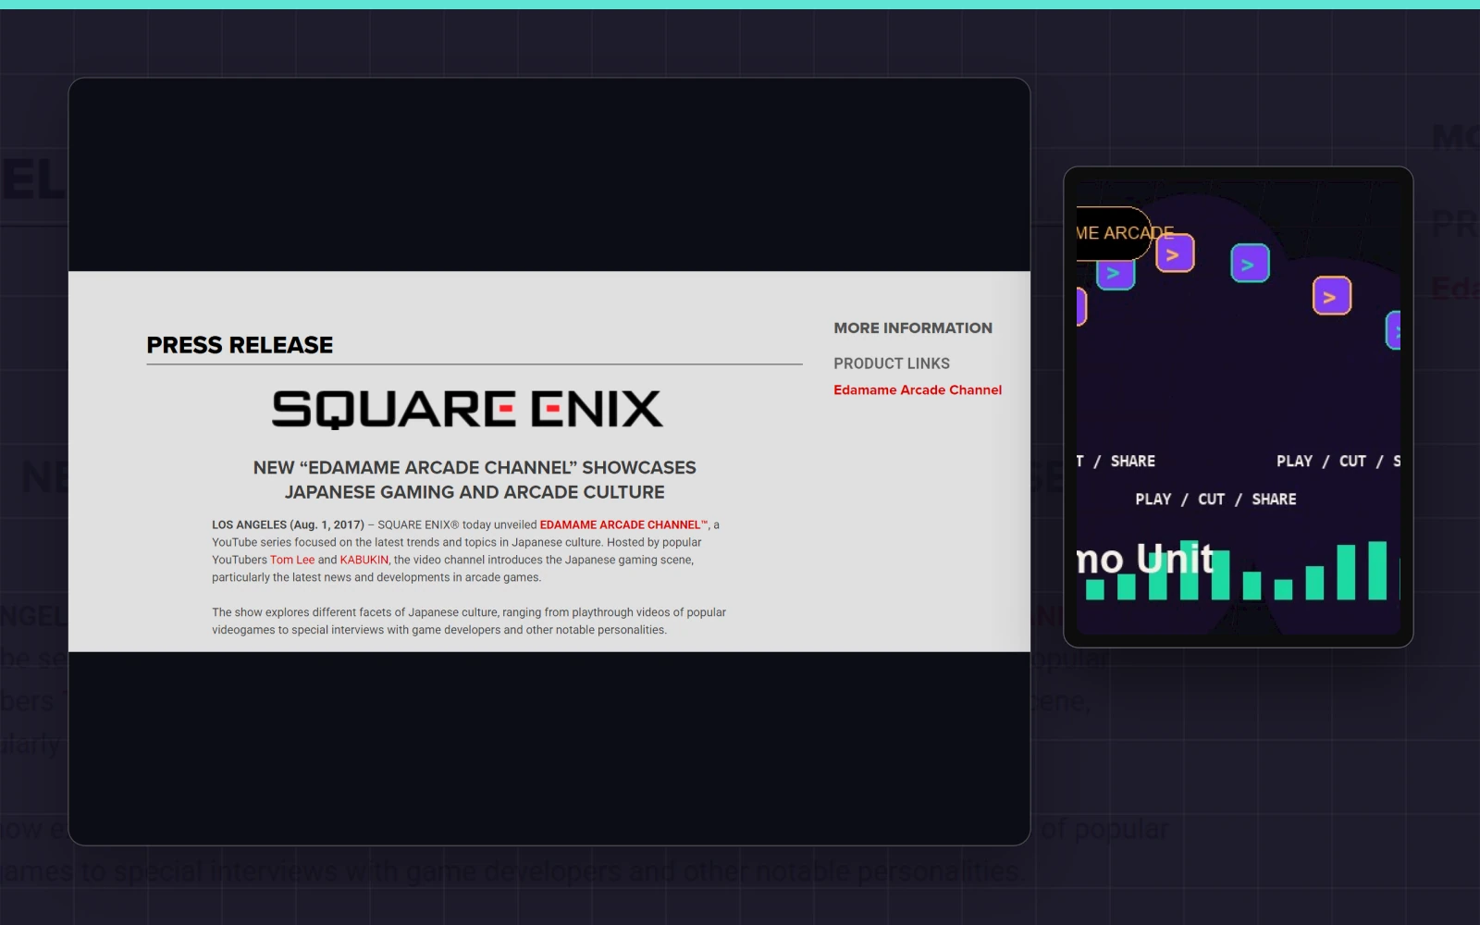Screen dimensions: 1480x925
Task: Click the headline starting 'NEW “EDAMAME ARCADE CHANNEL” SHOWCASES'
Action: coord(475,468)
